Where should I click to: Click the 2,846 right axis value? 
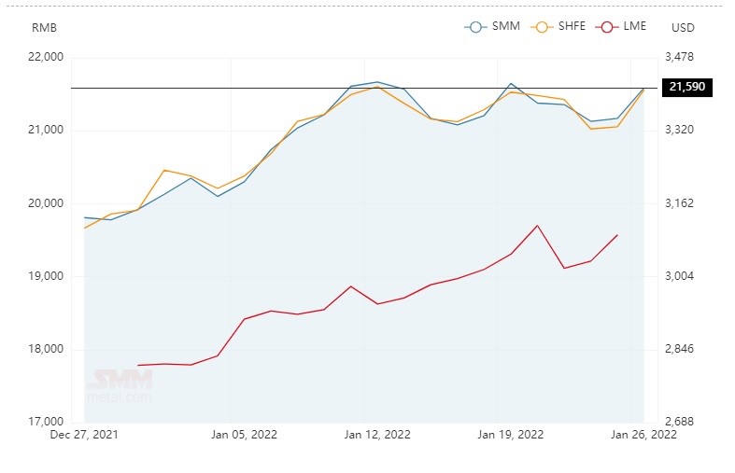tap(679, 349)
